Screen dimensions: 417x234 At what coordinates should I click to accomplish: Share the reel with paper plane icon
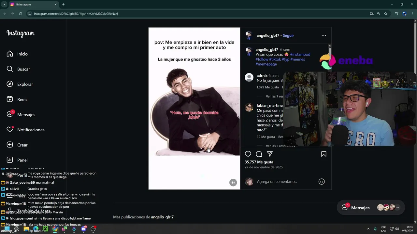click(x=270, y=154)
